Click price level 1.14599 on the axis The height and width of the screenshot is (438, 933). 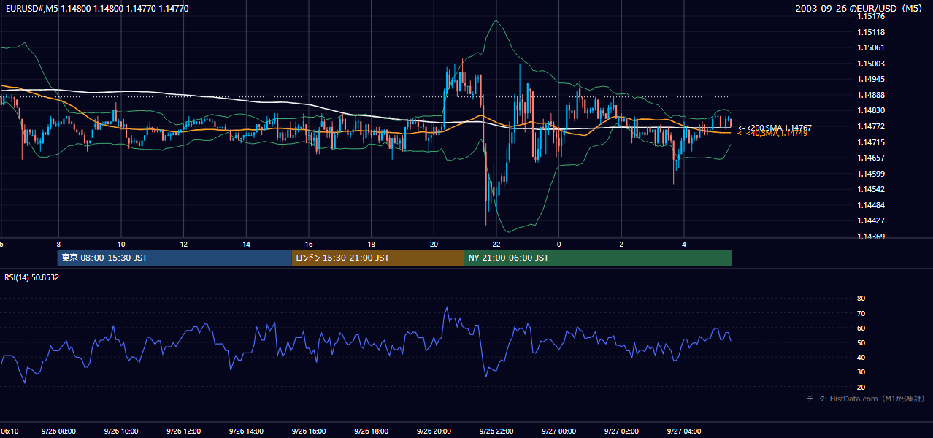pyautogui.click(x=871, y=174)
